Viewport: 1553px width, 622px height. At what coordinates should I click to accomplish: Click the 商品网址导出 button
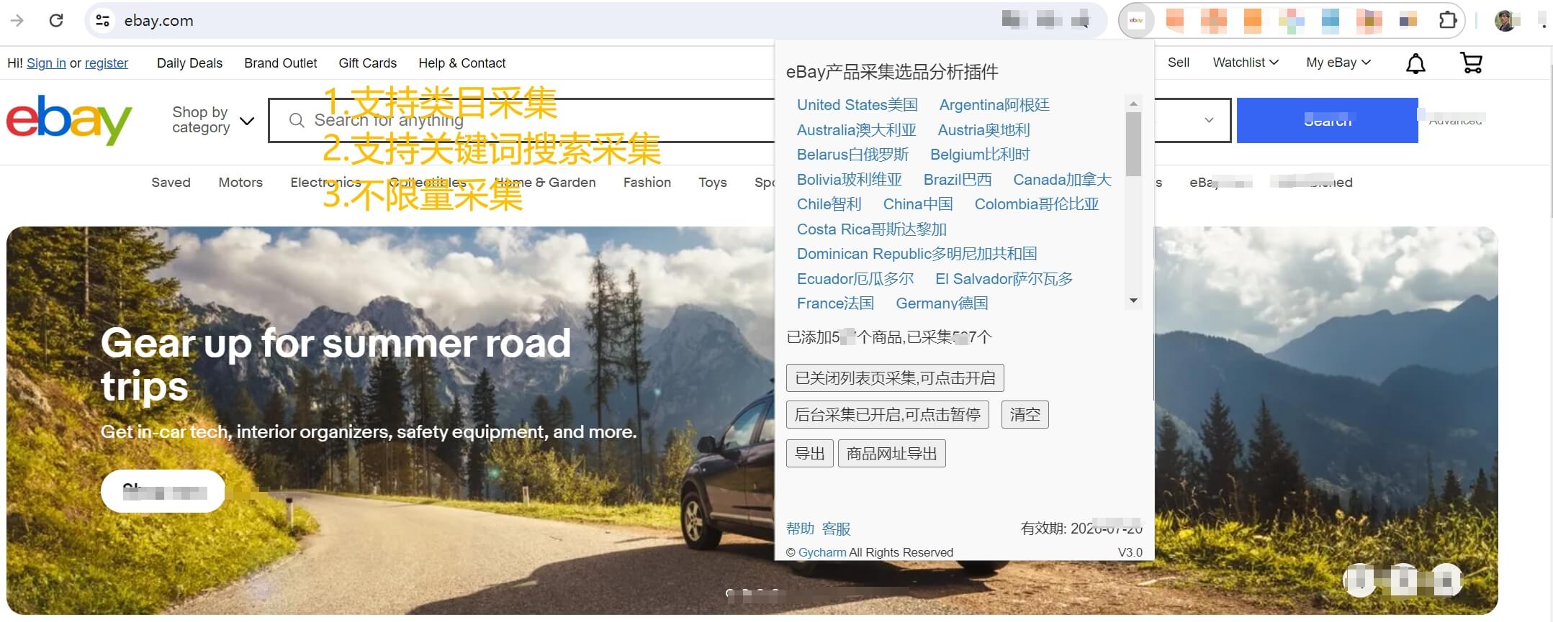(x=891, y=454)
